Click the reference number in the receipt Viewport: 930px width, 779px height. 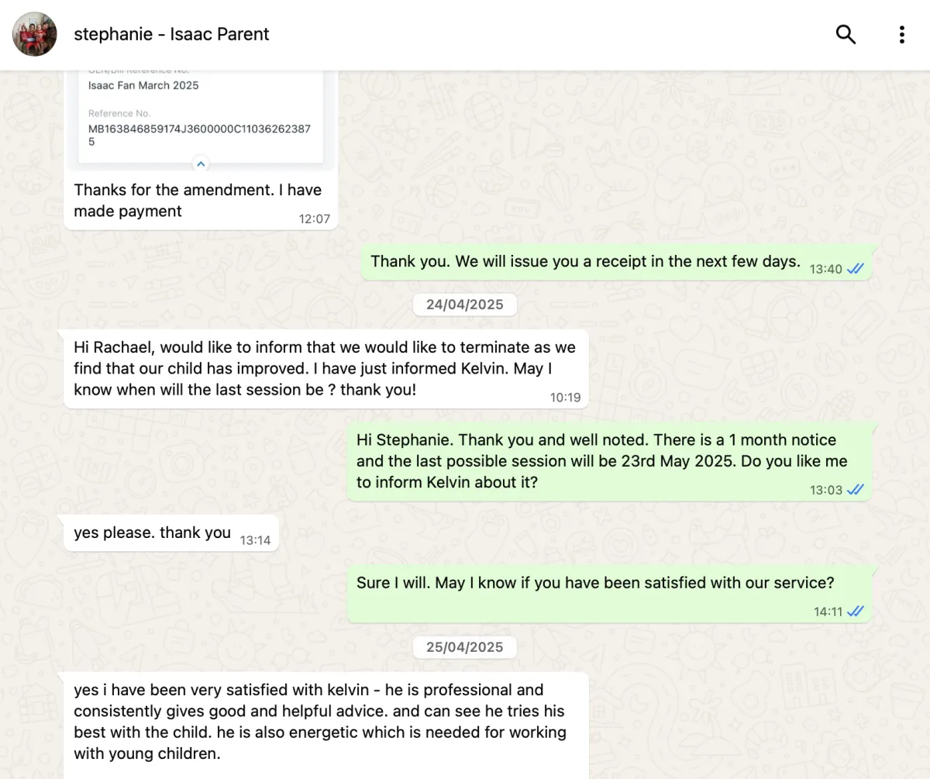[x=199, y=135]
